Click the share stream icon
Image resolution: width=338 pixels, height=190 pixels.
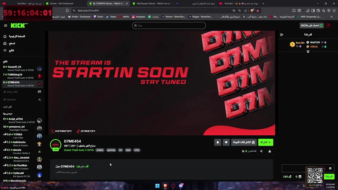[x=261, y=151]
